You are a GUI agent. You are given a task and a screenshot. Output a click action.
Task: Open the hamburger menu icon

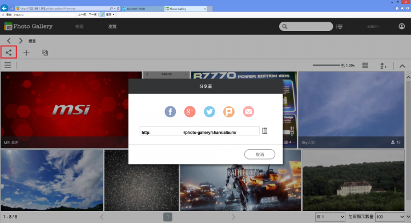7,65
